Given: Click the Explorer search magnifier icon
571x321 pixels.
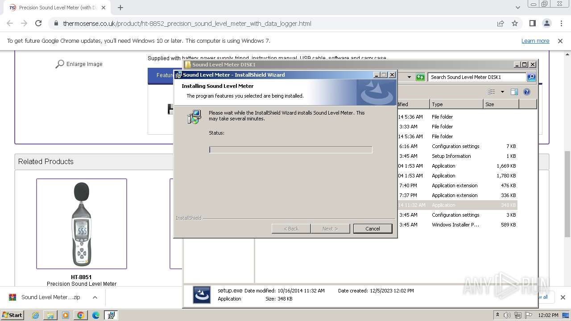Looking at the screenshot, I should 531,77.
